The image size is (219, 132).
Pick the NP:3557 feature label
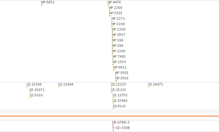119,35
